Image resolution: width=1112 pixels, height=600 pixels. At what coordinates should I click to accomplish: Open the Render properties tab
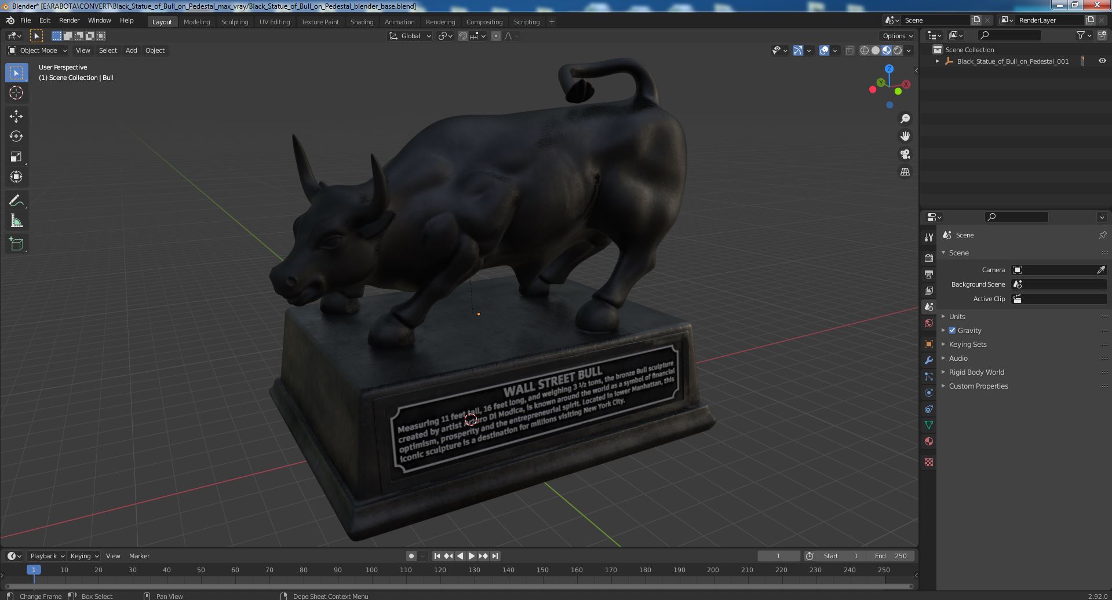929,258
